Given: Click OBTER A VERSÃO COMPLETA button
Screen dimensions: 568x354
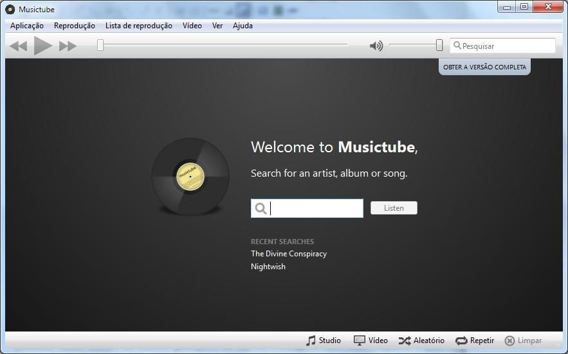Looking at the screenshot, I should [x=484, y=67].
